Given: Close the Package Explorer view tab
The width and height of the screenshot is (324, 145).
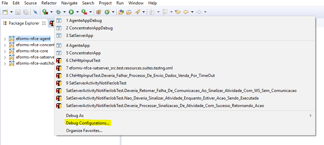Looking at the screenshot, I should [44, 23].
